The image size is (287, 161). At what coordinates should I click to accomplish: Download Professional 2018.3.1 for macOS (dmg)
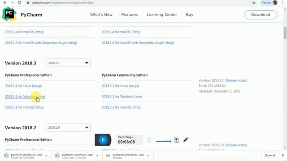pyautogui.click(x=24, y=107)
